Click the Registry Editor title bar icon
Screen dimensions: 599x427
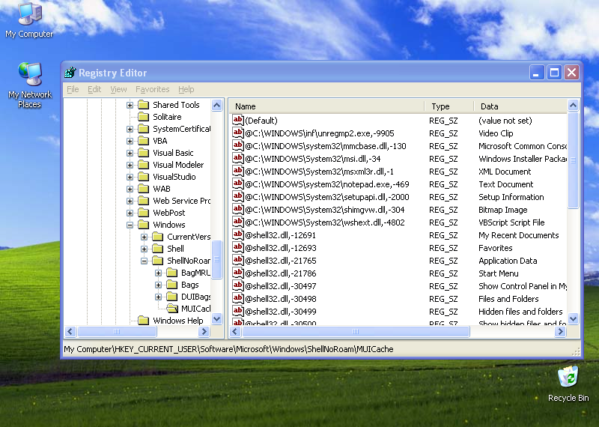70,72
